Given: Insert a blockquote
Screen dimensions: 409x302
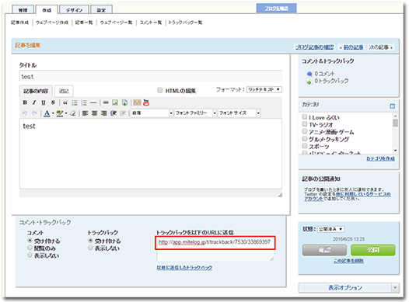Looking at the screenshot, I should pyautogui.click(x=65, y=102).
